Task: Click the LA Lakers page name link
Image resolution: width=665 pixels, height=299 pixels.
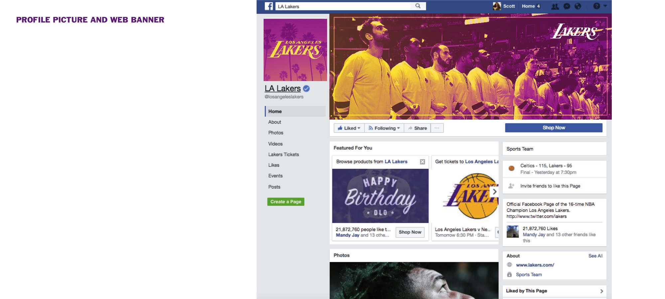Action: (x=283, y=88)
